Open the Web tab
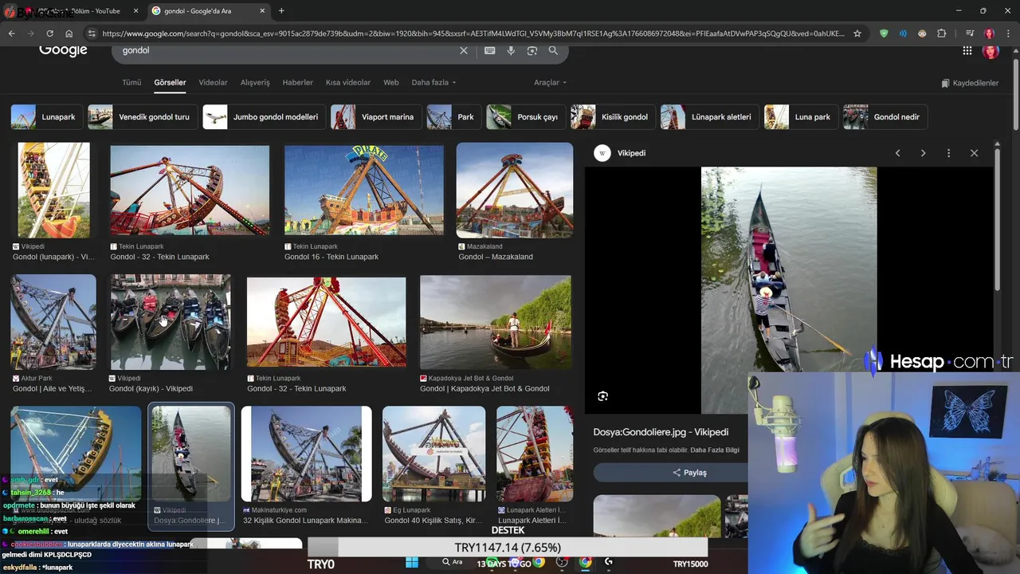 click(x=390, y=83)
